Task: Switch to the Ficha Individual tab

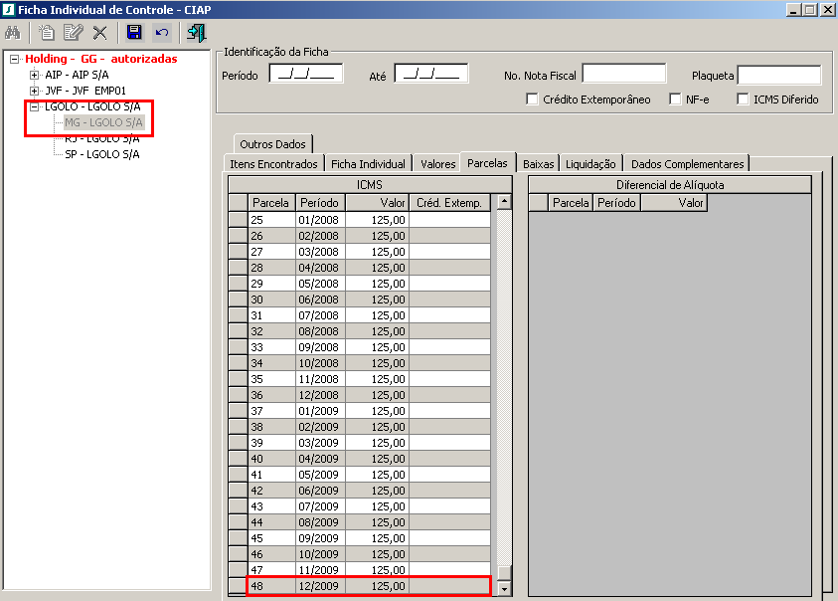Action: pyautogui.click(x=368, y=164)
